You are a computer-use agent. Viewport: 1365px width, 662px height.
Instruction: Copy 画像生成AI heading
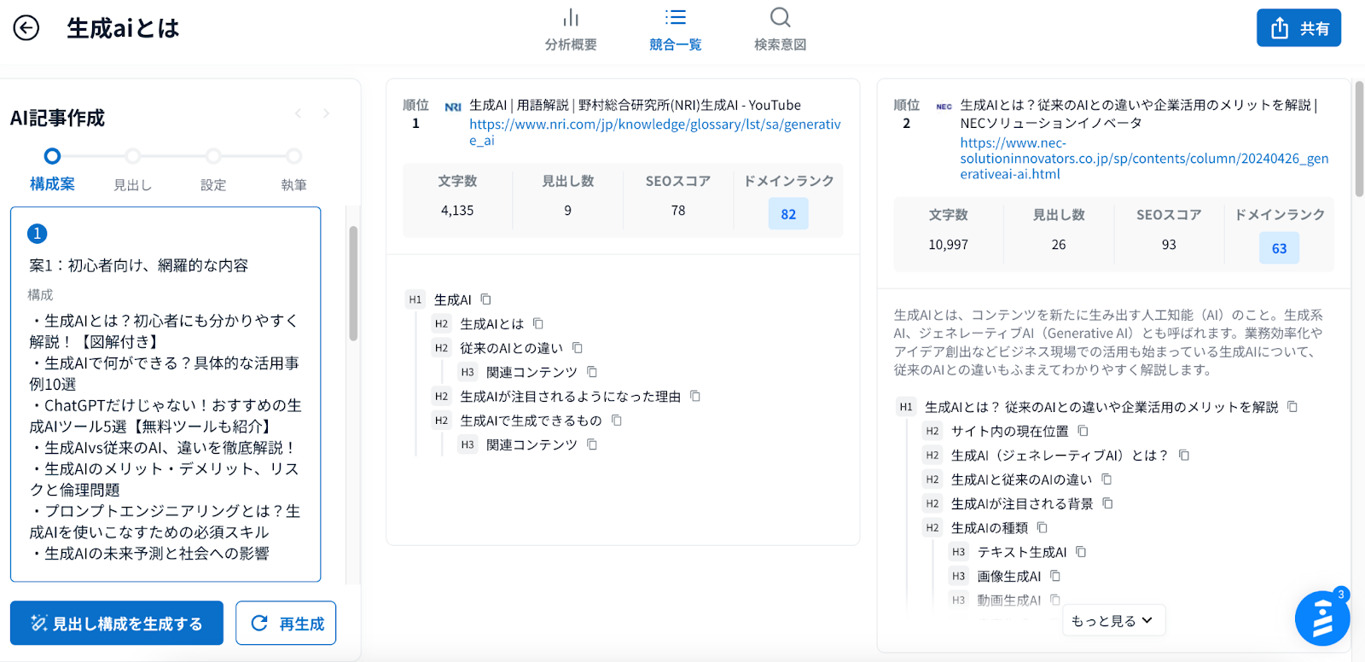[1054, 576]
